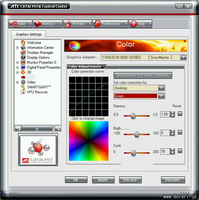Increase Contrast value with up arrow
Viewport: 199px width, 200px height.
(173, 150)
